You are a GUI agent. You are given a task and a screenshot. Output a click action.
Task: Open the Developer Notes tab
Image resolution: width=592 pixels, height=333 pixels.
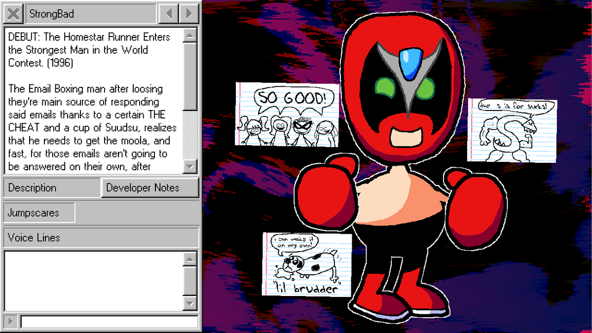150,188
